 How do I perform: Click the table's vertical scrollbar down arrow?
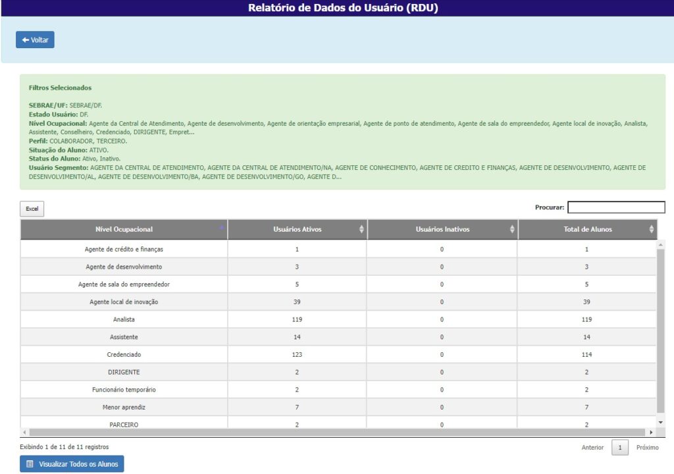pos(661,422)
